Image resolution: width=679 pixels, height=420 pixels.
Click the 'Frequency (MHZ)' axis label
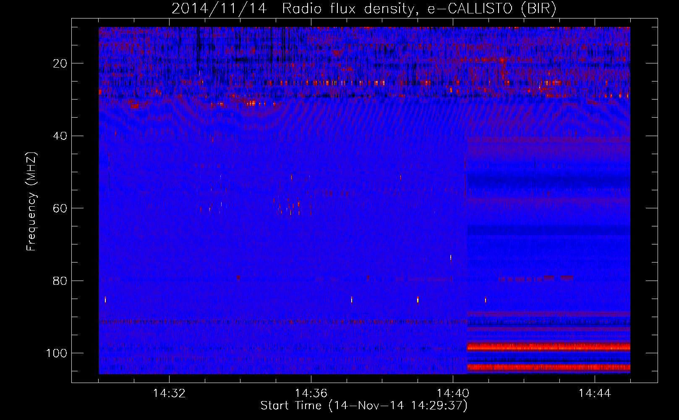click(x=32, y=201)
